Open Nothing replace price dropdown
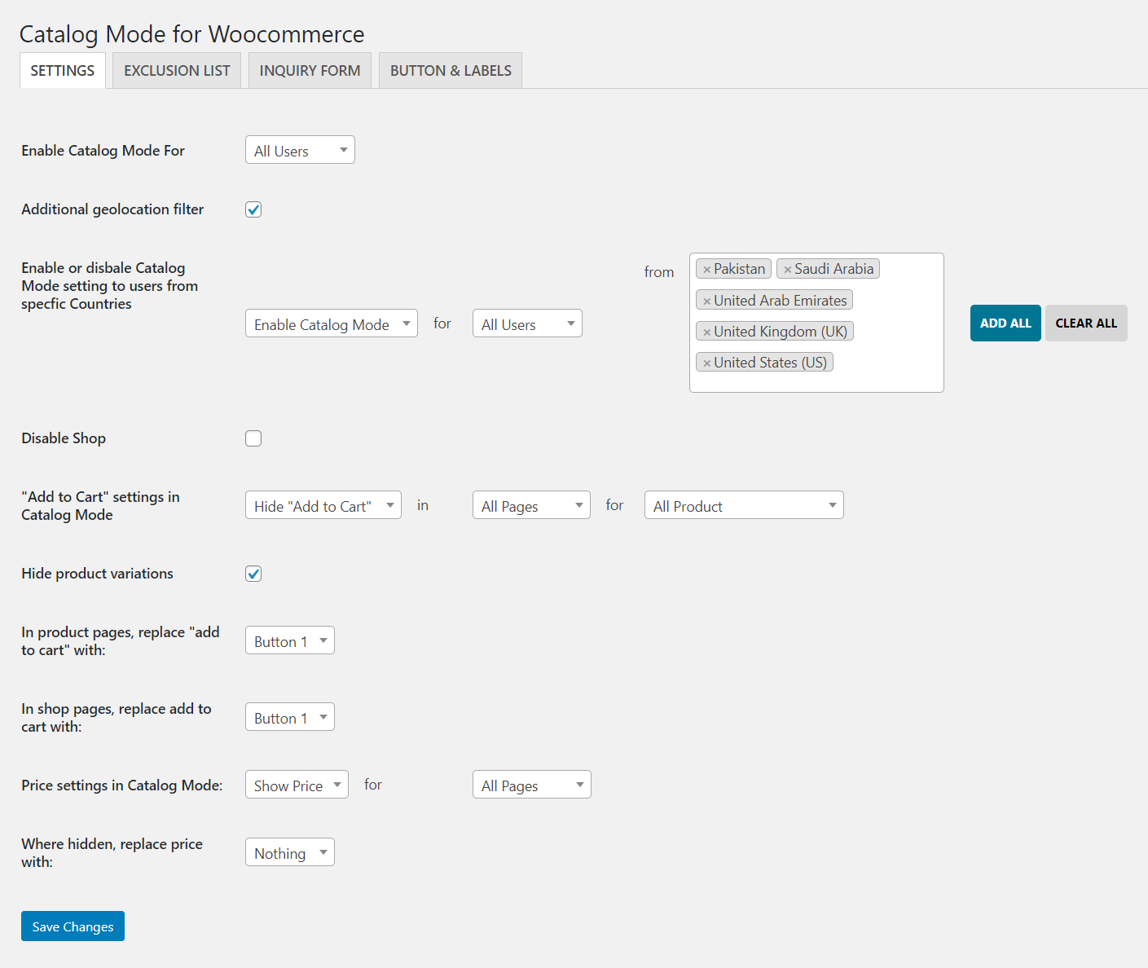Screen dimensions: 1148x968 pyautogui.click(x=290, y=852)
